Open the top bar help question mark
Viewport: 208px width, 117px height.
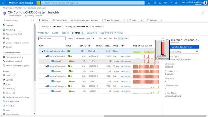pyautogui.click(x=171, y=3)
